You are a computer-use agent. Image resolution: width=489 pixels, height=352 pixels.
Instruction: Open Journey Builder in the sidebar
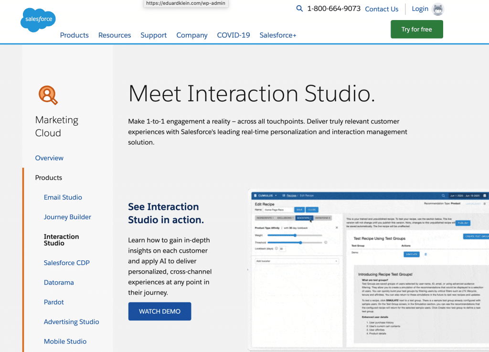pyautogui.click(x=67, y=217)
